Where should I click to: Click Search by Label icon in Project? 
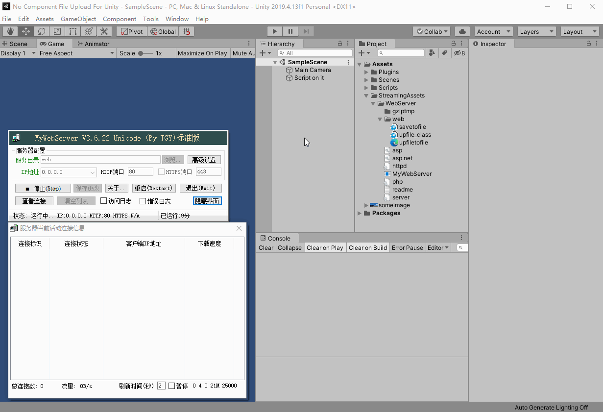pyautogui.click(x=444, y=53)
